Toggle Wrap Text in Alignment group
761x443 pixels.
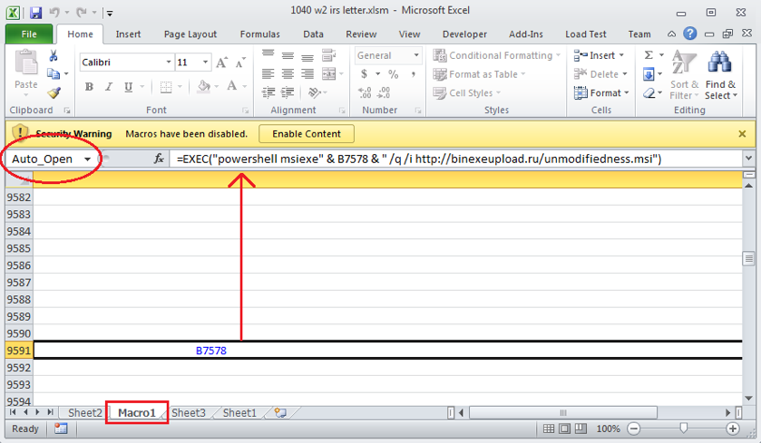(x=329, y=55)
